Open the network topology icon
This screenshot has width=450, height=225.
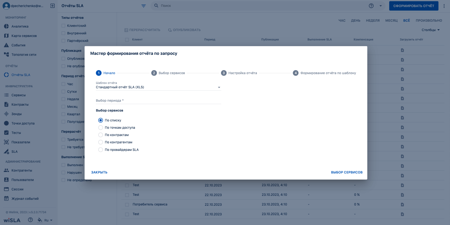click(x=6, y=55)
